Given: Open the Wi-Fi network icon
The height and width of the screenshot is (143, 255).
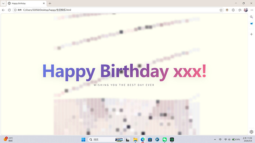Looking at the screenshot, I should [225, 139].
